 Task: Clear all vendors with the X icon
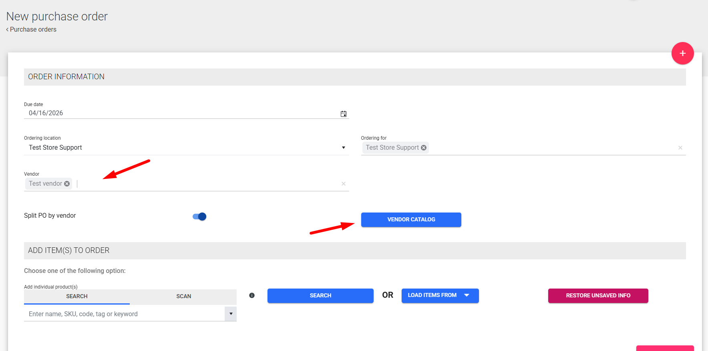[343, 184]
